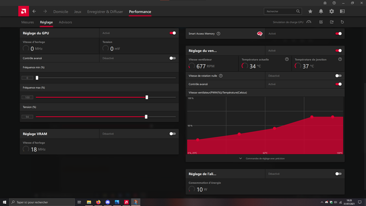This screenshot has height=206, width=366.
Task: Show help for Température actuelle
Action: (287, 60)
